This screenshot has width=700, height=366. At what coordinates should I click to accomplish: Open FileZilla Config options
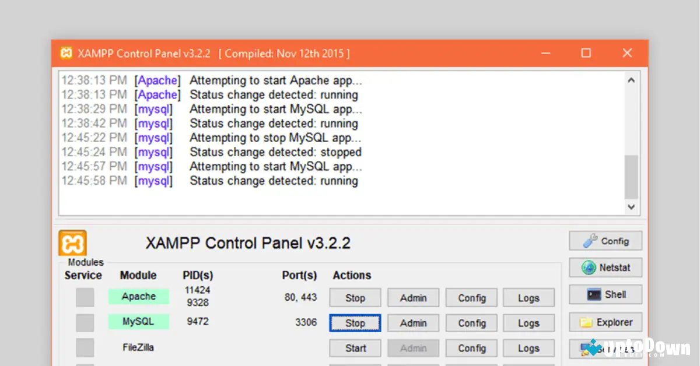(471, 347)
